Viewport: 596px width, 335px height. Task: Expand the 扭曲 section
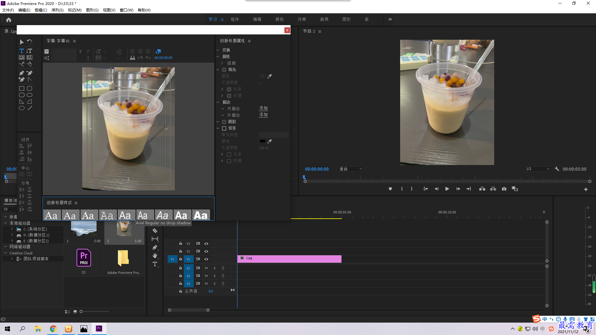[x=222, y=63]
